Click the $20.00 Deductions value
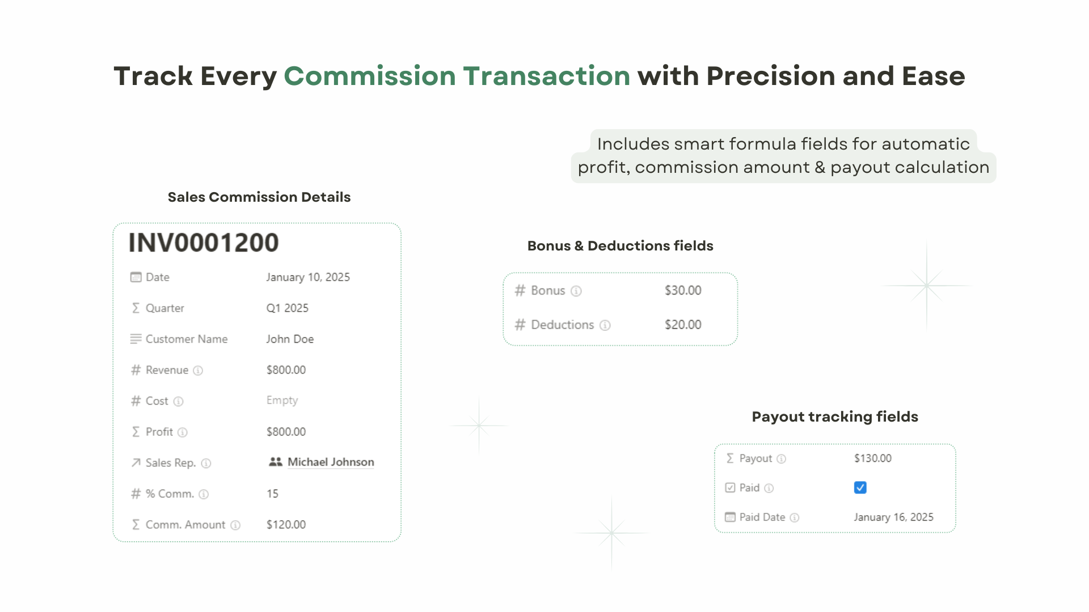1089x612 pixels. [683, 325]
